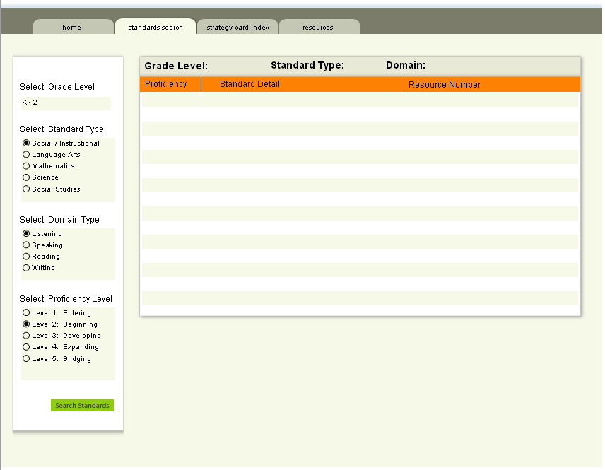
Task: Choose Reading as the domain type
Action: pyautogui.click(x=26, y=257)
